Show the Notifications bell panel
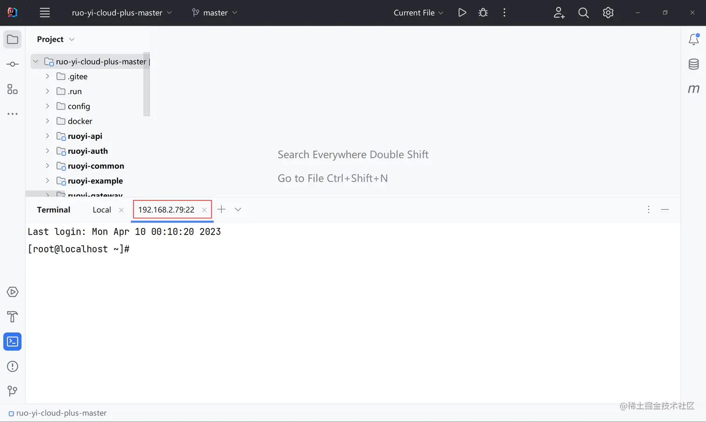The width and height of the screenshot is (706, 422). click(694, 39)
